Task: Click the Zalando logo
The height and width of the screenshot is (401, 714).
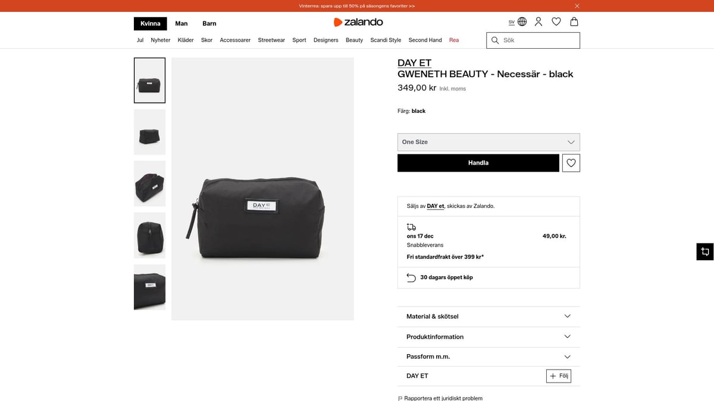Action: (358, 21)
